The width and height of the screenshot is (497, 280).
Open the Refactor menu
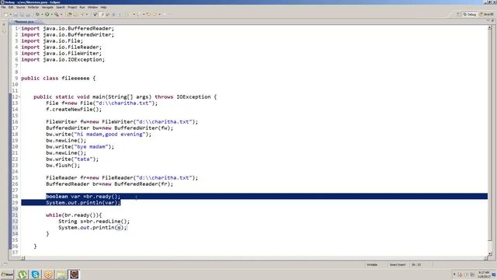[x=33, y=7]
